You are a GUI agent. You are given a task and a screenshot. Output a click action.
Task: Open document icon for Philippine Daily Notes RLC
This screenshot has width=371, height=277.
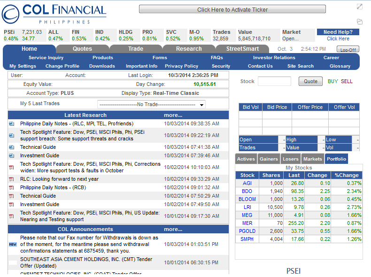12,124
